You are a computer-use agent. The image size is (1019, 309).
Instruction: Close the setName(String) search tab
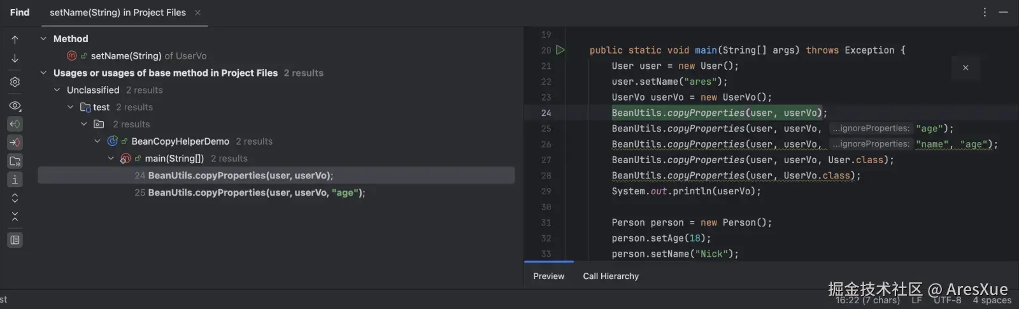[197, 13]
